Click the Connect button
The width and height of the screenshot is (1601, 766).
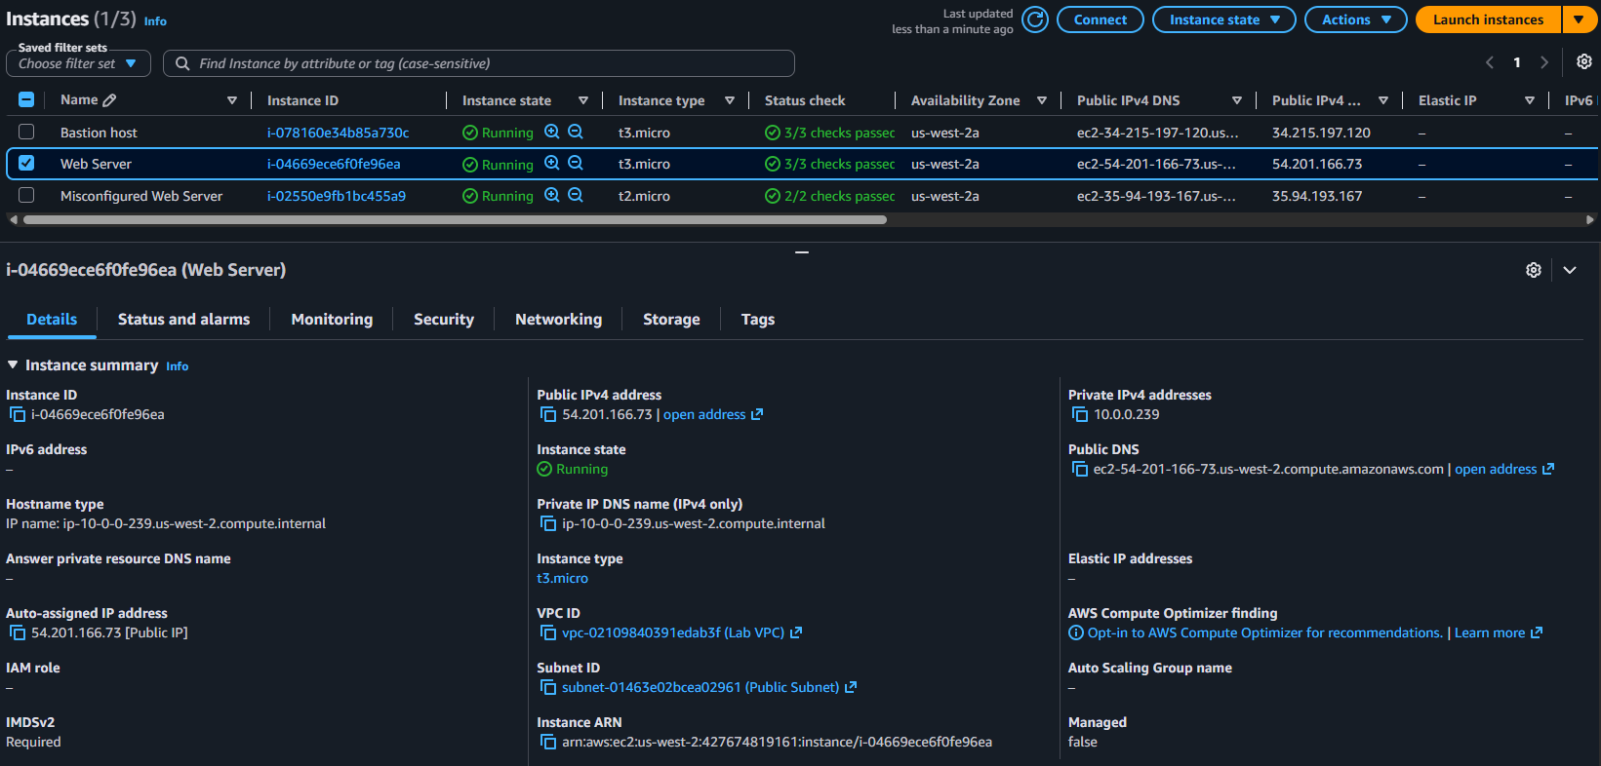click(1100, 19)
